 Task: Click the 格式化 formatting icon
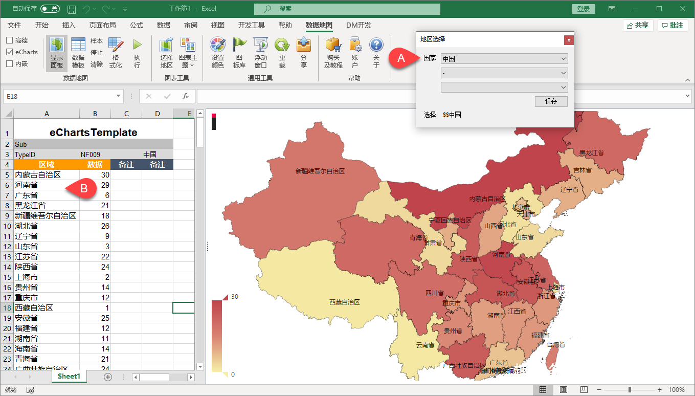pyautogui.click(x=116, y=46)
